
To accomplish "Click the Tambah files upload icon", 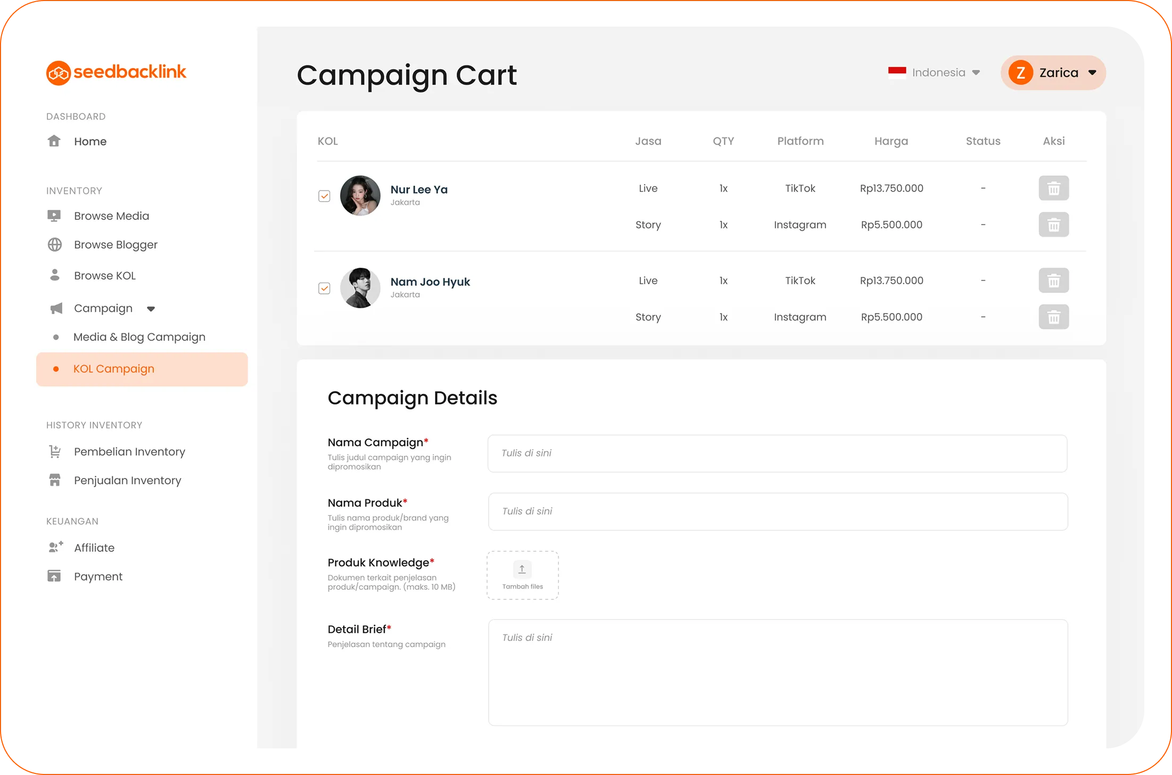I will [x=522, y=570].
